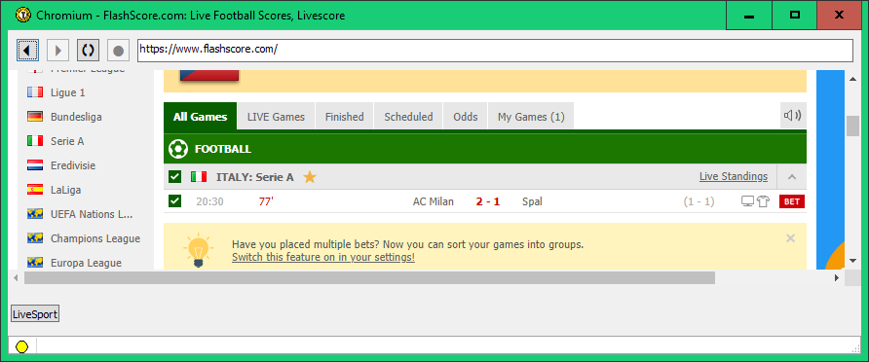This screenshot has width=869, height=362.
Task: Click the red BET button
Action: click(792, 201)
